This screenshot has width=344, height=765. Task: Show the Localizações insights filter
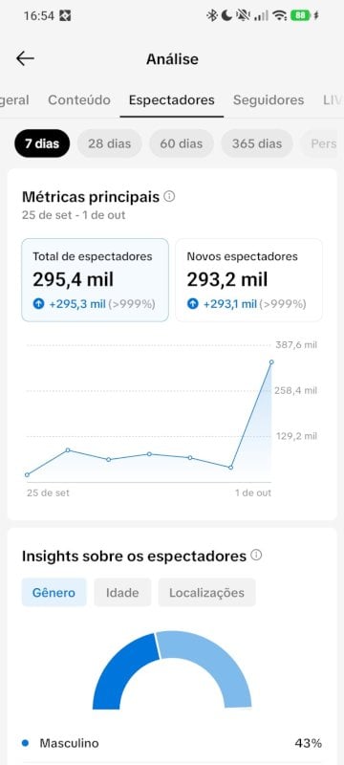tap(206, 593)
